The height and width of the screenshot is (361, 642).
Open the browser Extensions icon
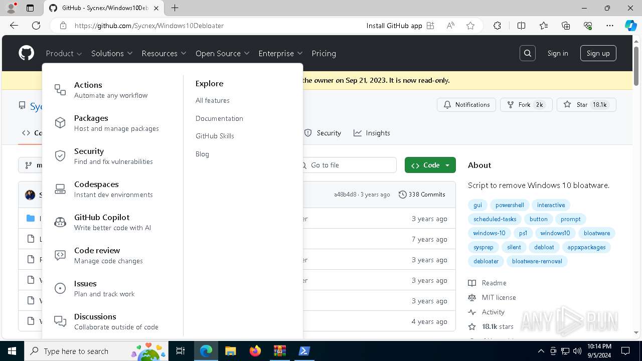pos(497,26)
